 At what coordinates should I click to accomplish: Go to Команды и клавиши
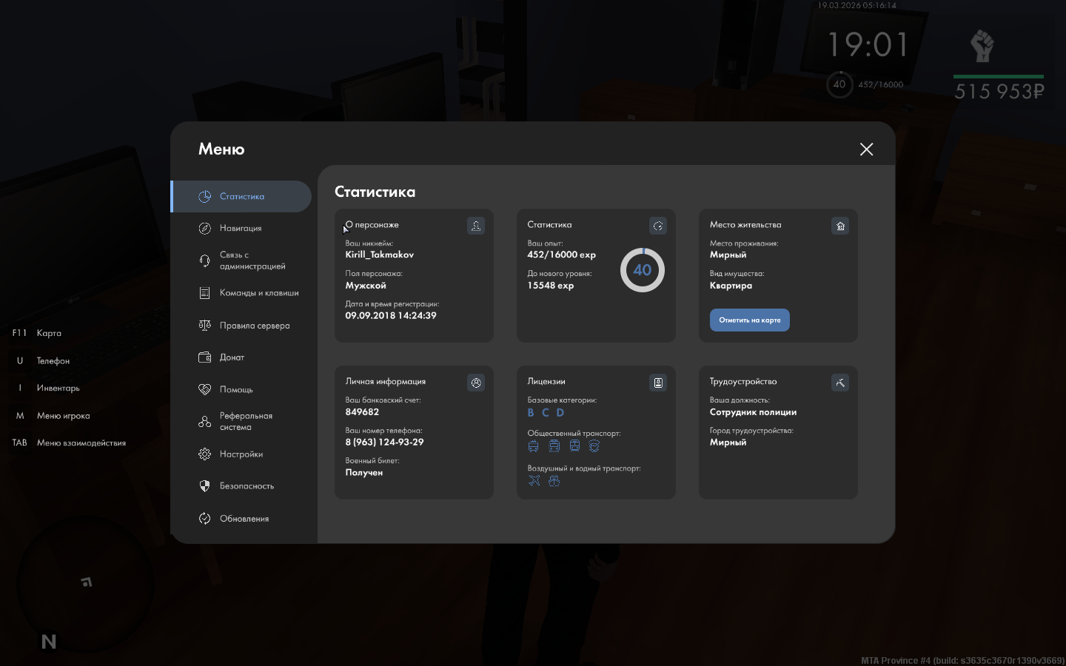click(258, 293)
